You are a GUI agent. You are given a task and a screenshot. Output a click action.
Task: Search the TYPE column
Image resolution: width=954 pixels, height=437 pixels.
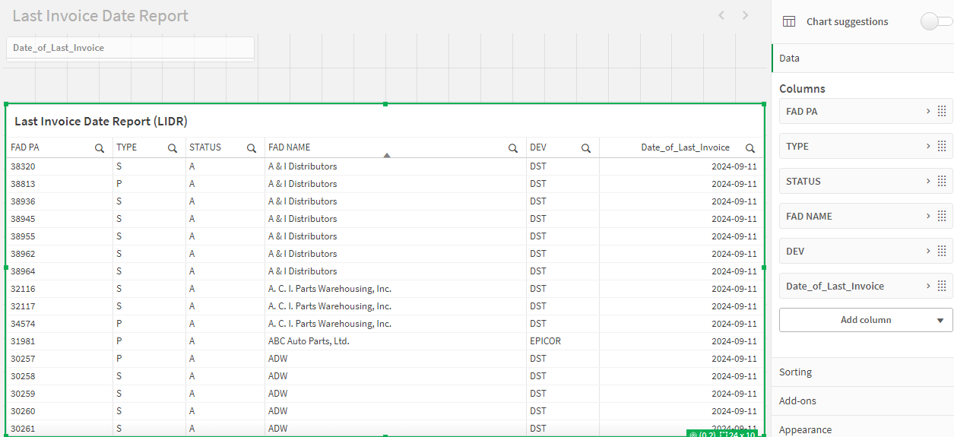coord(173,148)
